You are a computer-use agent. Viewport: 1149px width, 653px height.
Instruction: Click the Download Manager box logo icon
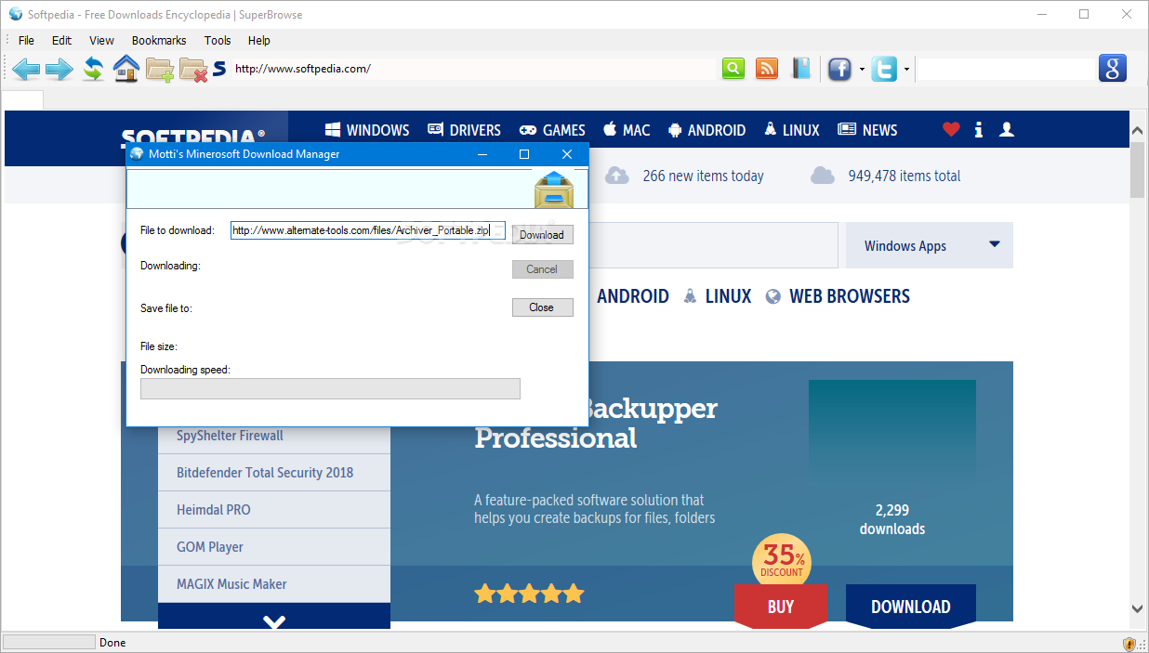pos(553,190)
